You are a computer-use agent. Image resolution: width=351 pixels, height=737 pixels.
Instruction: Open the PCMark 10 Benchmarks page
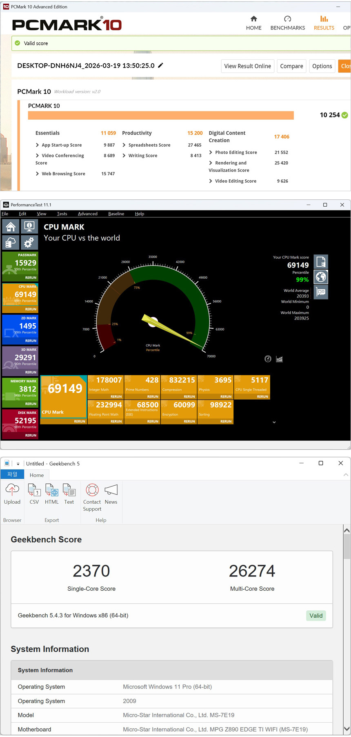point(287,23)
